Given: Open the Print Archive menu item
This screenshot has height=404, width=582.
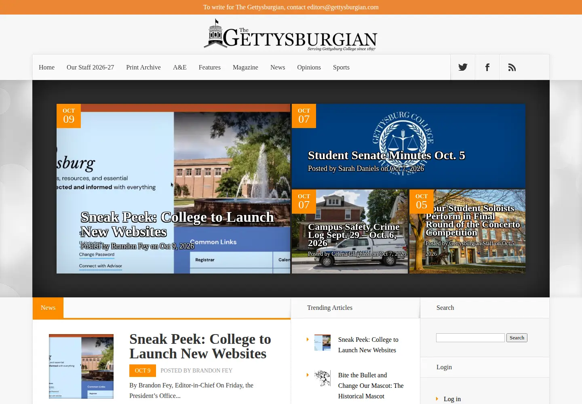Looking at the screenshot, I should (x=143, y=67).
